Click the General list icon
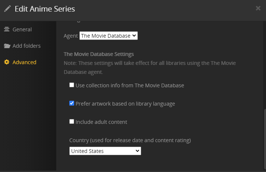266x172 pixels. (7, 29)
